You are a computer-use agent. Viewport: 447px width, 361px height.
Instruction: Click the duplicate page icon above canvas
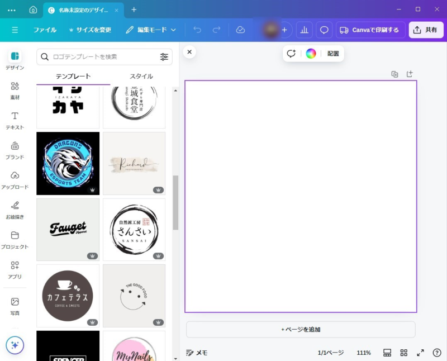394,74
